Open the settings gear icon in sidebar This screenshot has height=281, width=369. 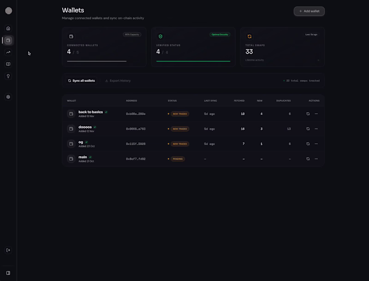(8, 97)
